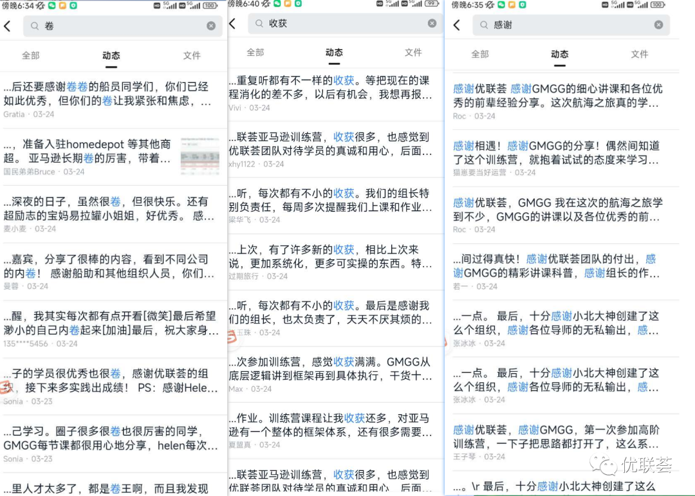Open the image thumbnail in Bruce's post
Viewport: 695px width, 496px height.
200,156
